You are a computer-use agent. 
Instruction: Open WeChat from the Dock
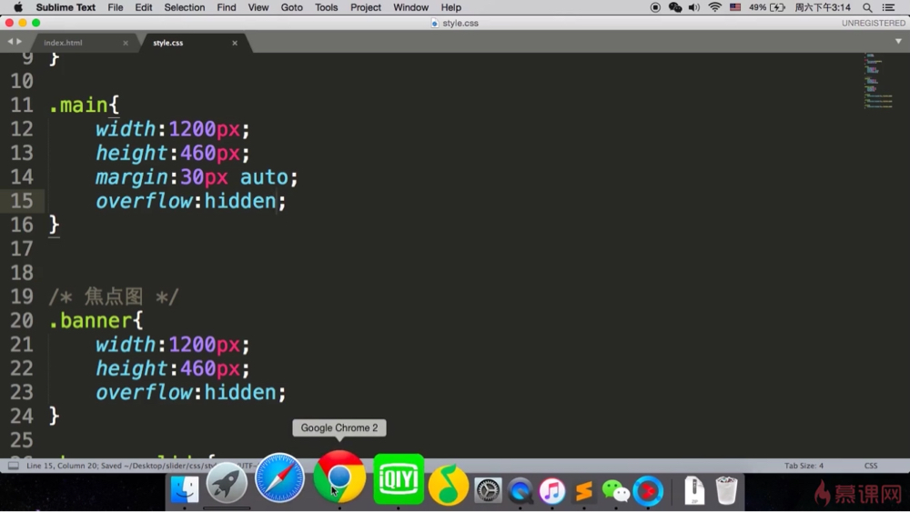(616, 490)
